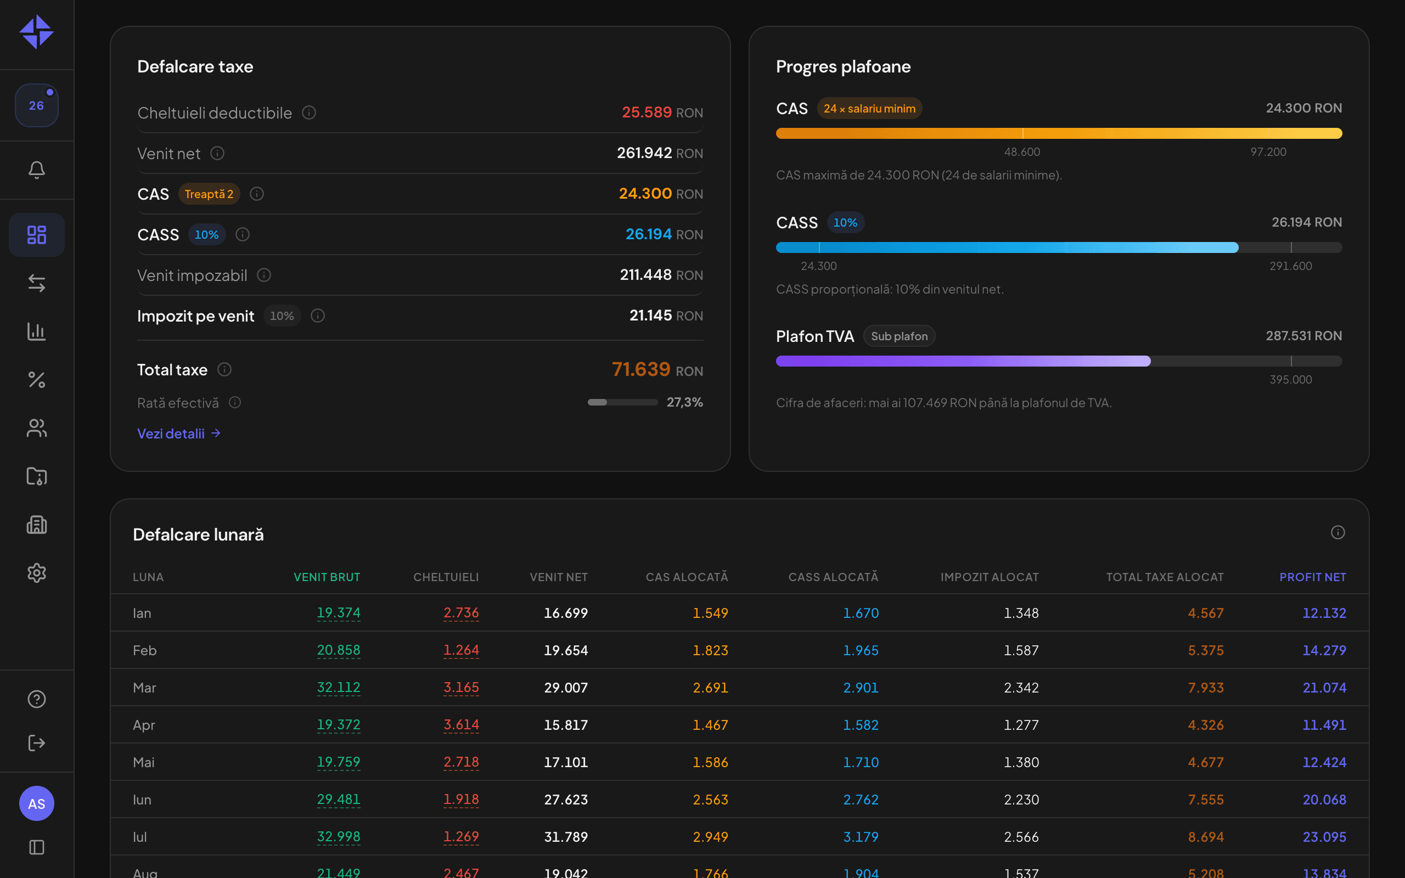Show info for Cheltuieli deductibile
This screenshot has height=878, width=1405.
[309, 112]
